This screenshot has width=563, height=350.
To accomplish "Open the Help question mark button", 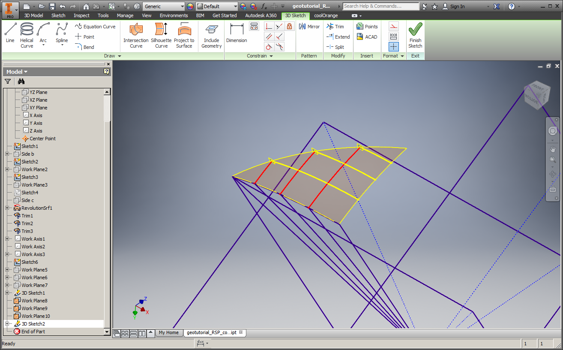I will [x=511, y=6].
